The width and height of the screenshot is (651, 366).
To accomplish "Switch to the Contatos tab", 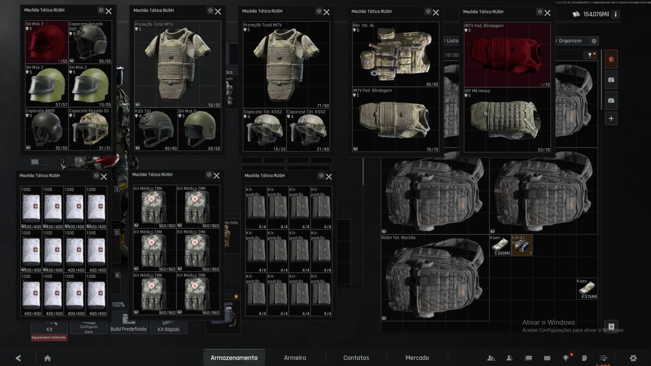I will click(356, 357).
